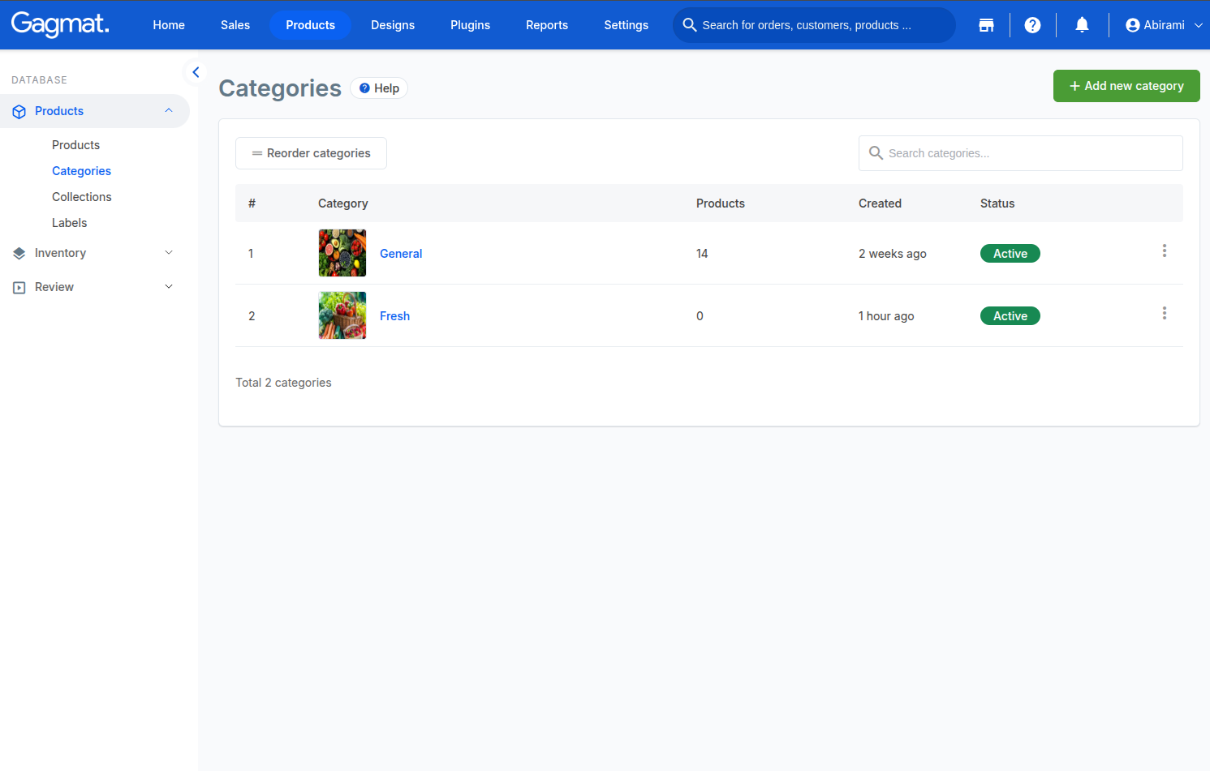Expand the Review section chevron
Image resolution: width=1210 pixels, height=771 pixels.
[169, 286]
